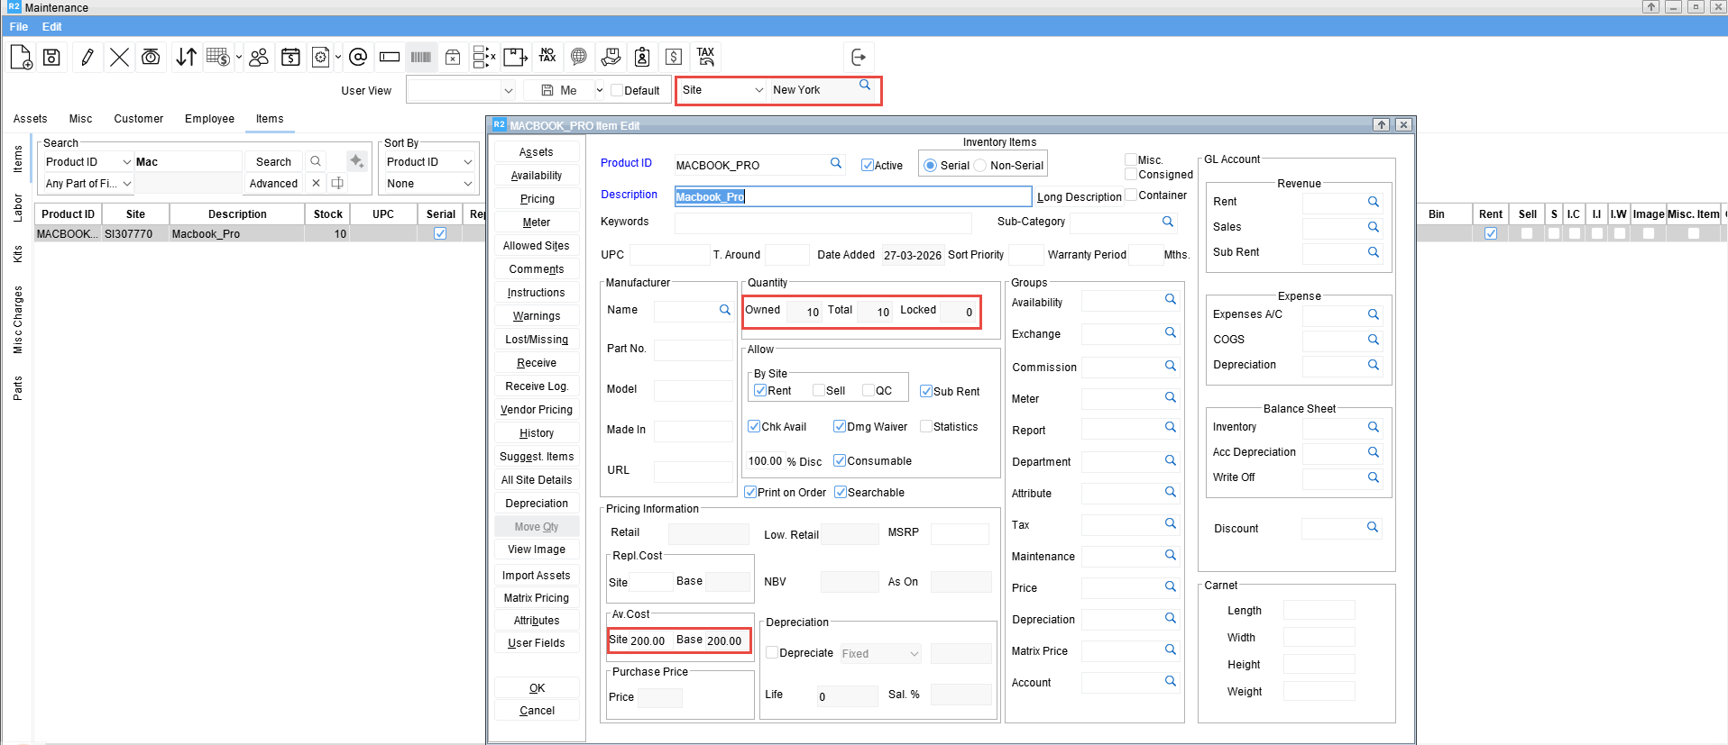Click the No Tax toolbar icon
The image size is (1728, 745).
547,57
